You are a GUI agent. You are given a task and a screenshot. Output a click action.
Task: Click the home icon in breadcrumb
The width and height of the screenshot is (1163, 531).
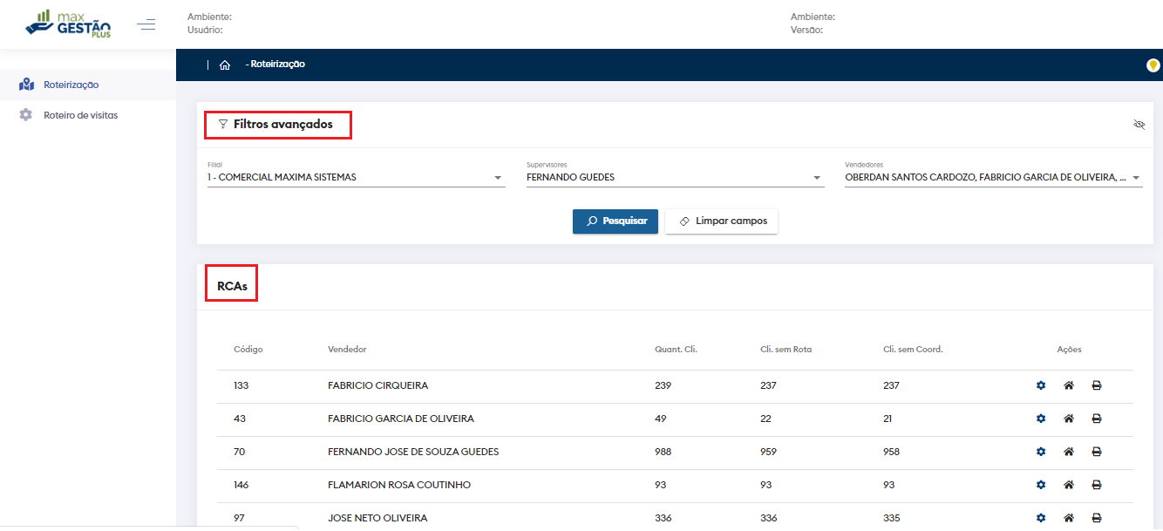tap(225, 65)
